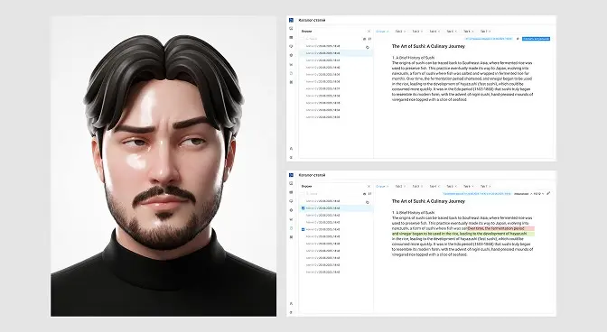Open the speech bubble icon in lower sidebar
Image resolution: width=607 pixels, height=332 pixels.
291,201
